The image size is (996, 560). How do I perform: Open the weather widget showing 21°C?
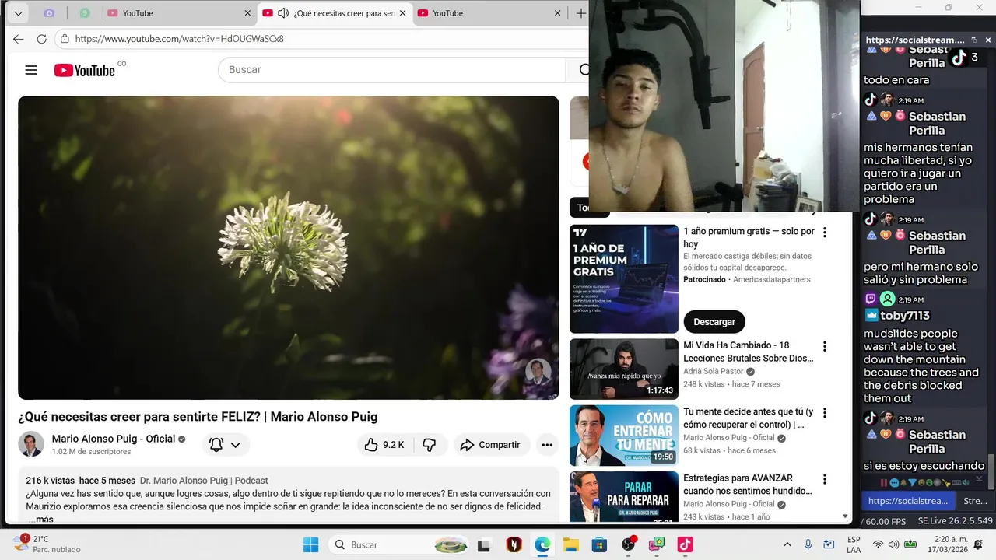click(x=47, y=544)
